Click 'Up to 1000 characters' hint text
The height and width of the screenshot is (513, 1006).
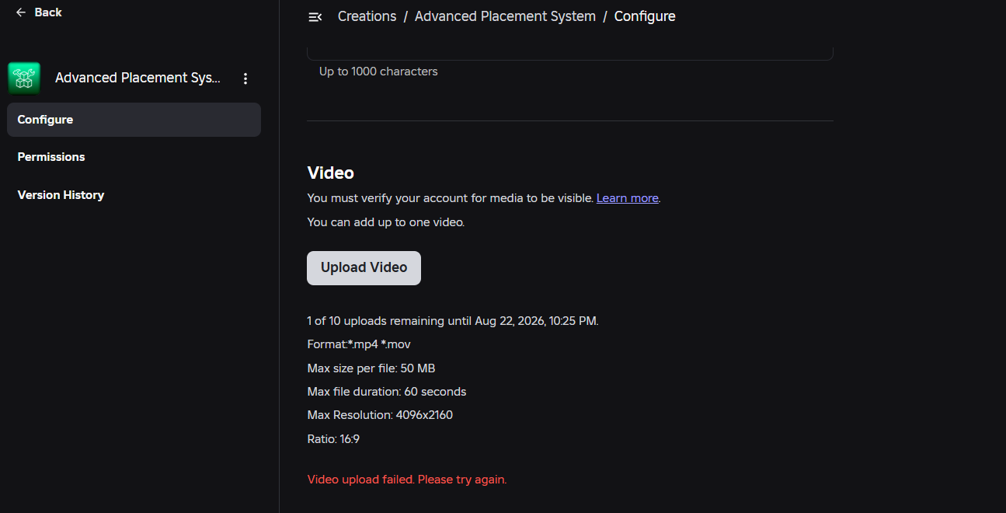378,72
